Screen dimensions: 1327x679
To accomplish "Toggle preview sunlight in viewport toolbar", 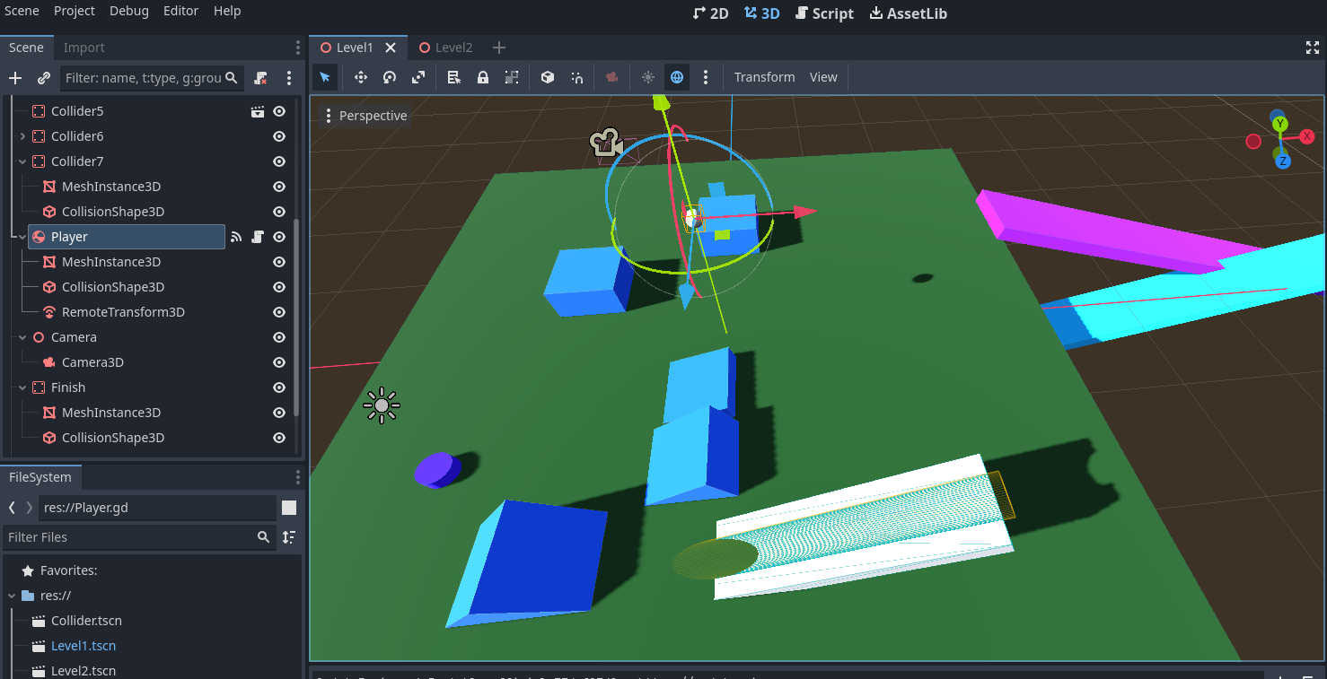I will [648, 77].
